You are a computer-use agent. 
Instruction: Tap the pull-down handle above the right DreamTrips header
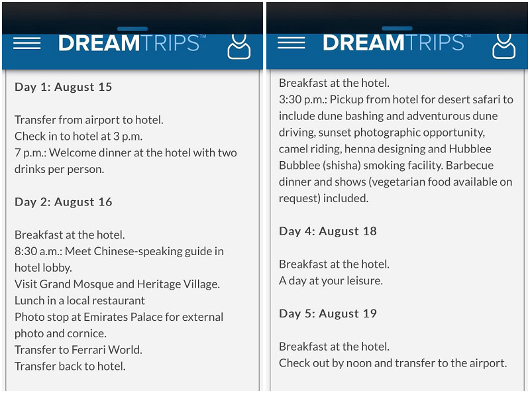click(x=397, y=28)
